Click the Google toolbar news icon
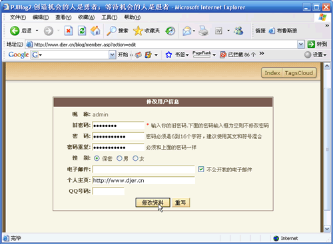Image resolution: width=333 pixels, height=244 pixels. [139, 55]
